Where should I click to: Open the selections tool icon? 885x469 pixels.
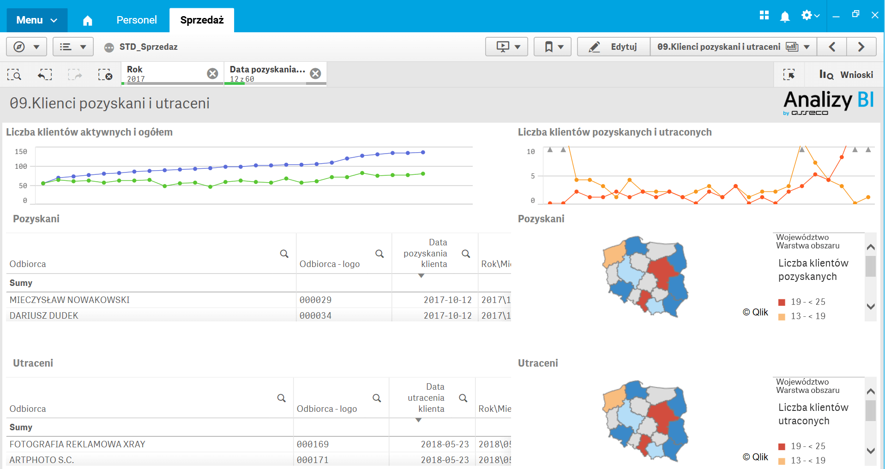pos(789,74)
